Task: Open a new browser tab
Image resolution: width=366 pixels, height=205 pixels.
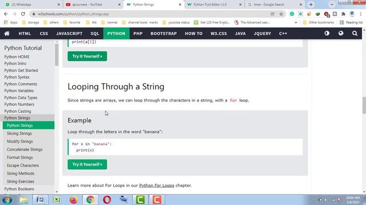Action: click(x=311, y=5)
